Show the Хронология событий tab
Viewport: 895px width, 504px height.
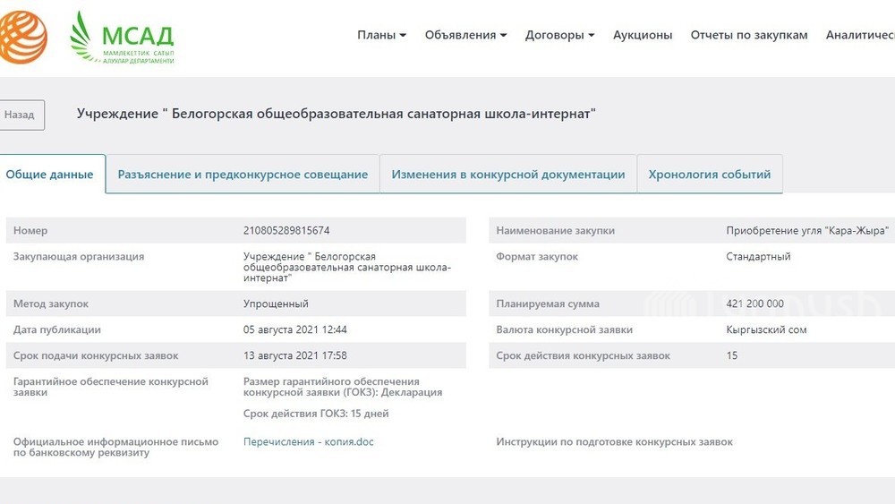tap(709, 175)
